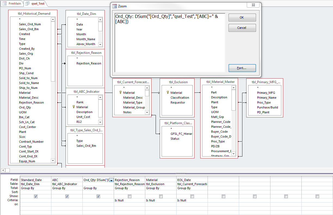This screenshot has width=333, height=215.
Task: Select Classification in tbl_Exclusion
Action: point(180,98)
